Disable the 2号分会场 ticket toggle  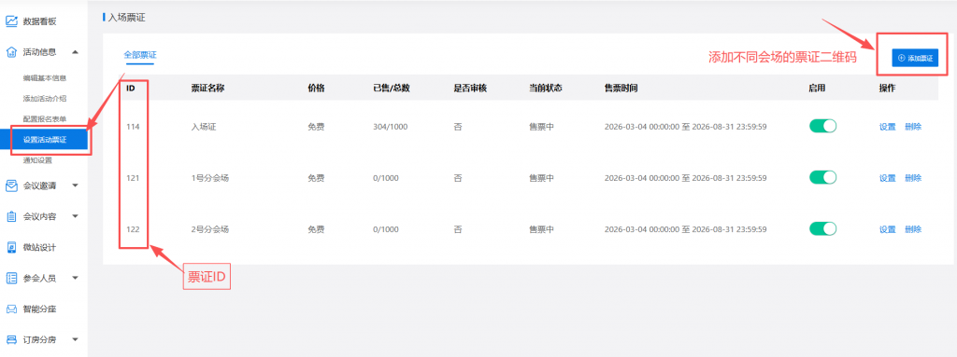pyautogui.click(x=822, y=229)
